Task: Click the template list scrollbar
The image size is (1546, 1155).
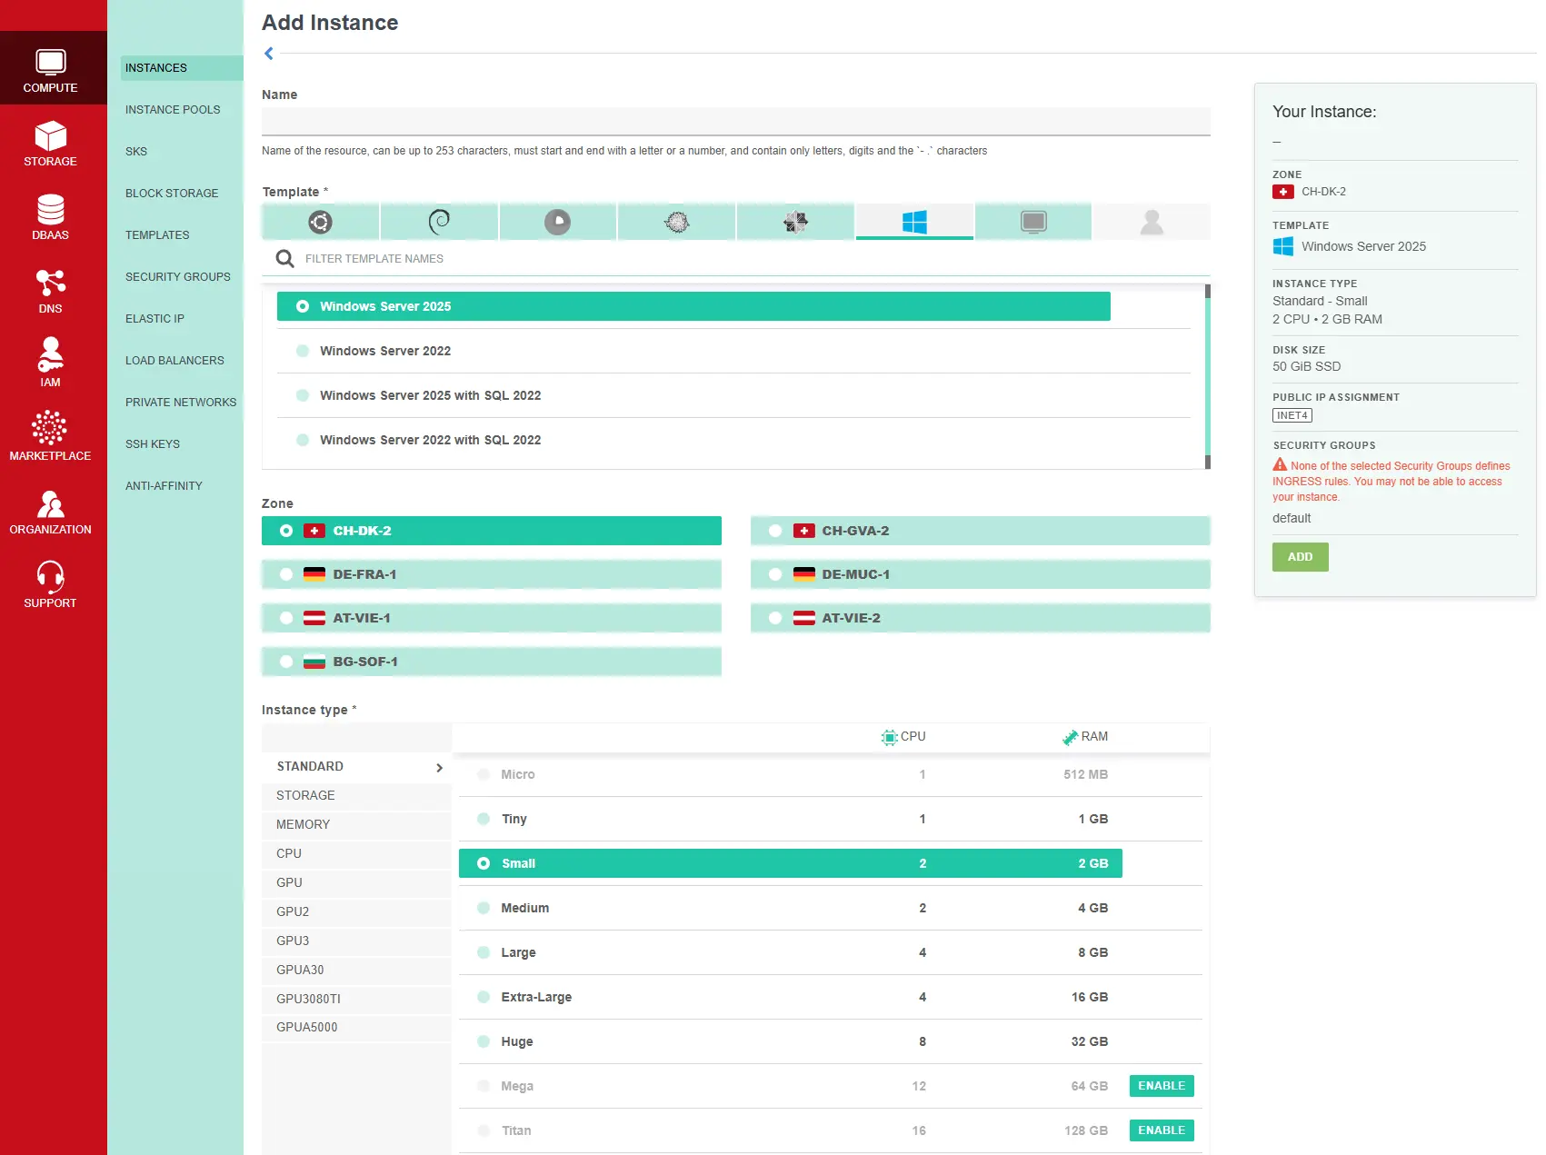Action: (x=1208, y=377)
